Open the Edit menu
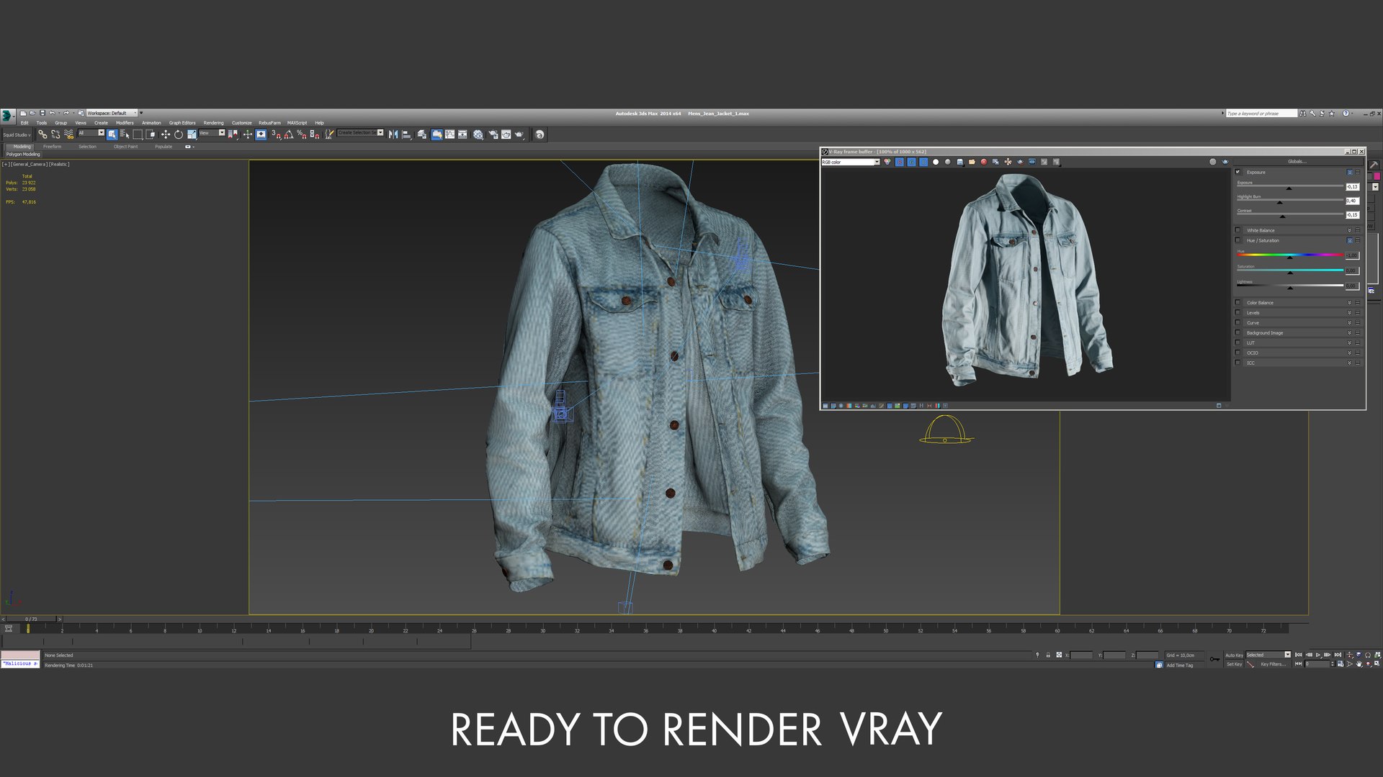This screenshot has height=777, width=1383. point(24,123)
